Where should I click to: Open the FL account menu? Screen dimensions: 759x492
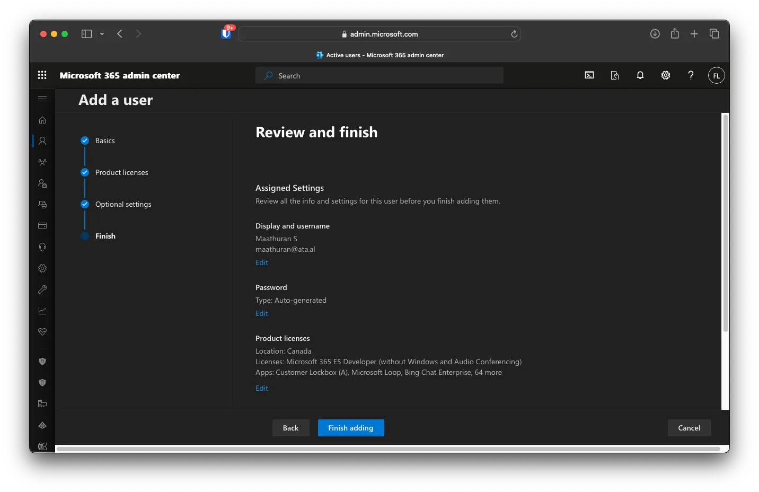[x=716, y=75]
